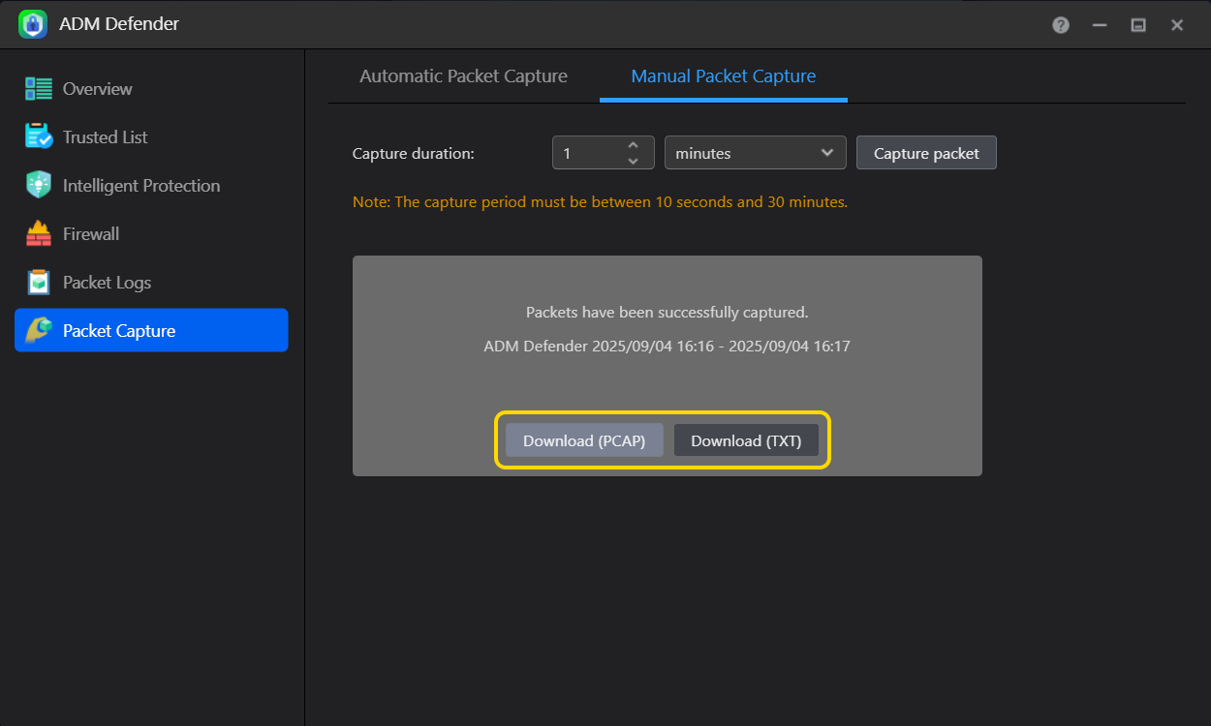Select Packet Capture in the sidebar
The image size is (1211, 726).
151,330
